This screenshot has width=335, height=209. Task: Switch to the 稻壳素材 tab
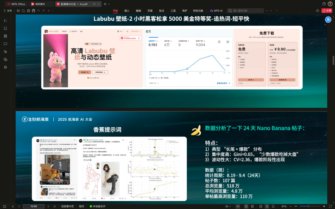click(42, 4)
